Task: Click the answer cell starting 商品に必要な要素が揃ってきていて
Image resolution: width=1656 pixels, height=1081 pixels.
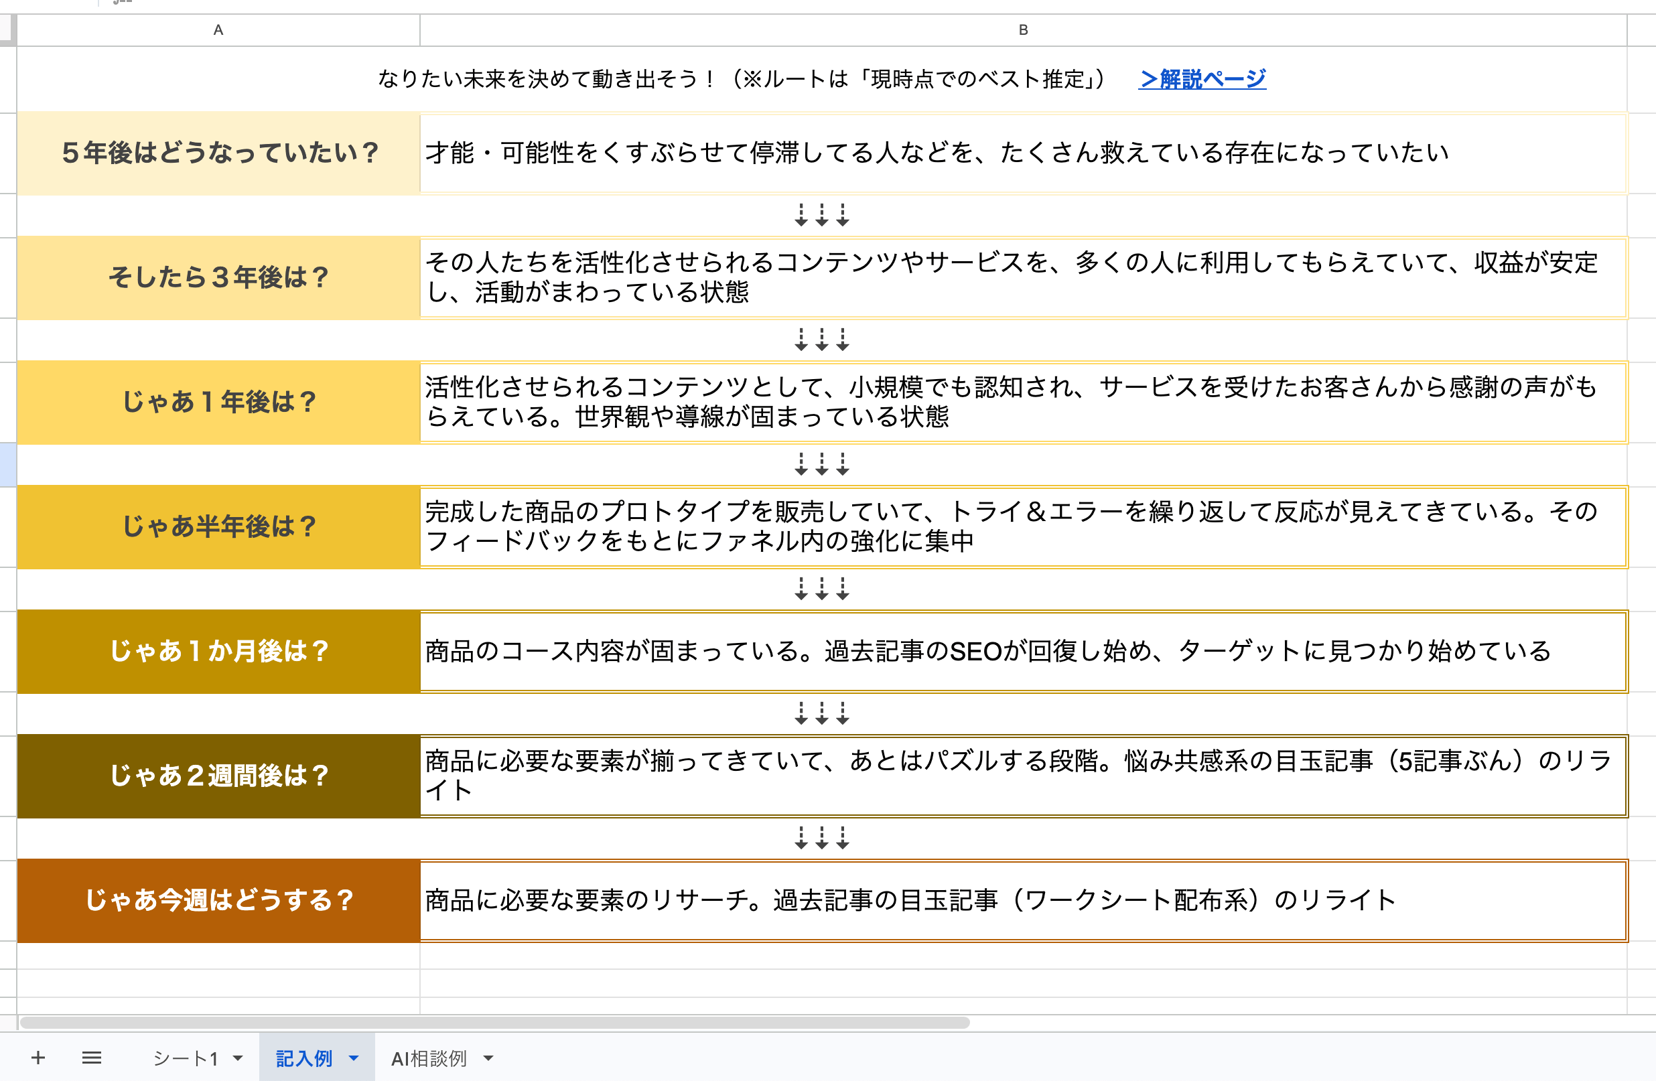Action: [1024, 776]
